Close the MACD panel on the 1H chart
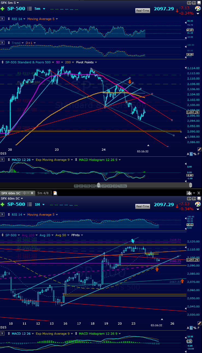This screenshot has height=353, width=202. pos(2,334)
